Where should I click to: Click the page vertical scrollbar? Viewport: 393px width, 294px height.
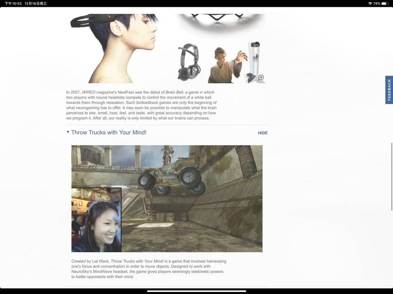pos(392,177)
